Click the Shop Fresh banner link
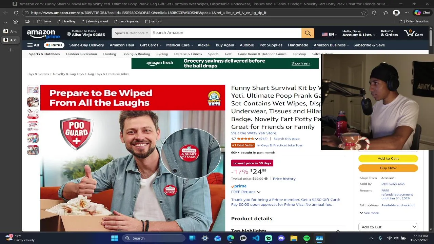 pos(300,63)
